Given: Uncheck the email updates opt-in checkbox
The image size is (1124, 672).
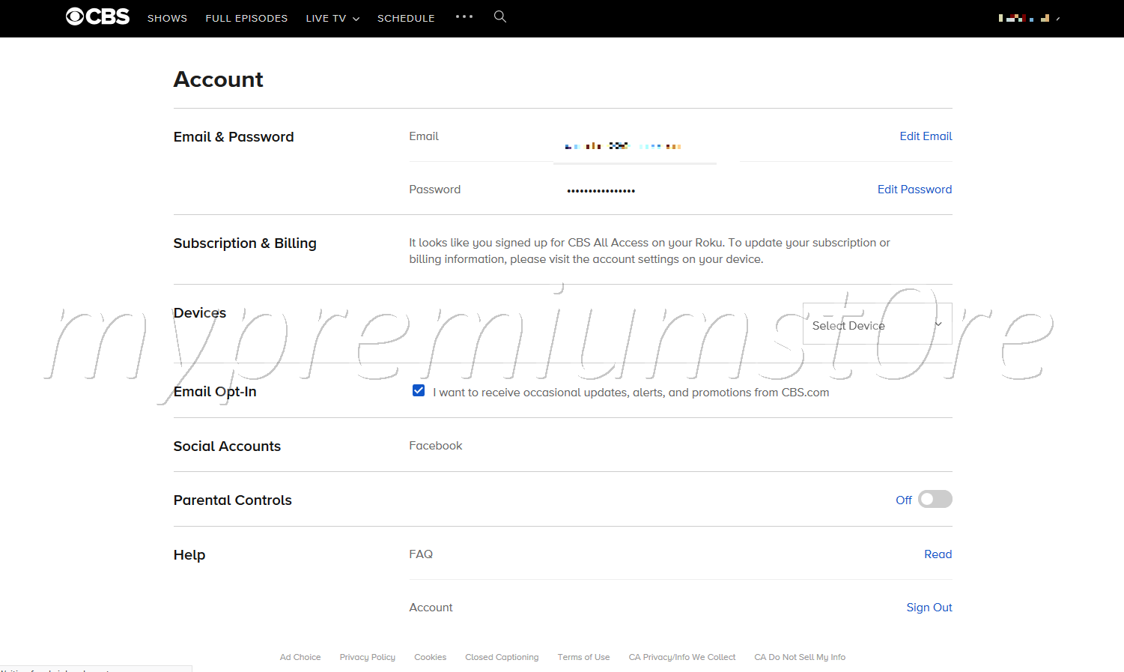Looking at the screenshot, I should click(x=419, y=391).
